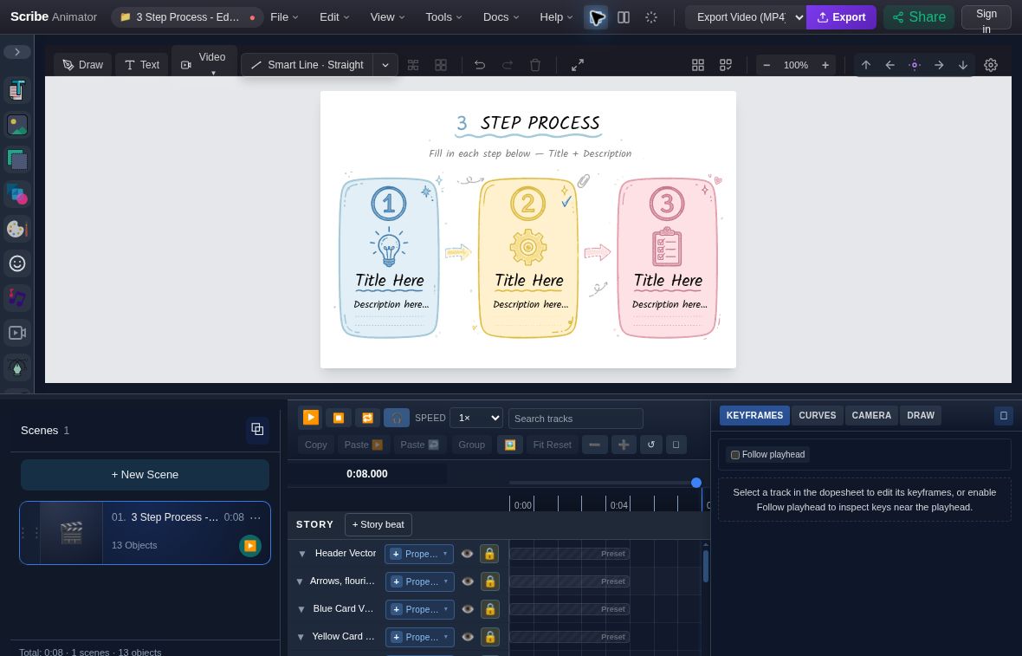
Task: Open the View menu
Action: pos(387,17)
